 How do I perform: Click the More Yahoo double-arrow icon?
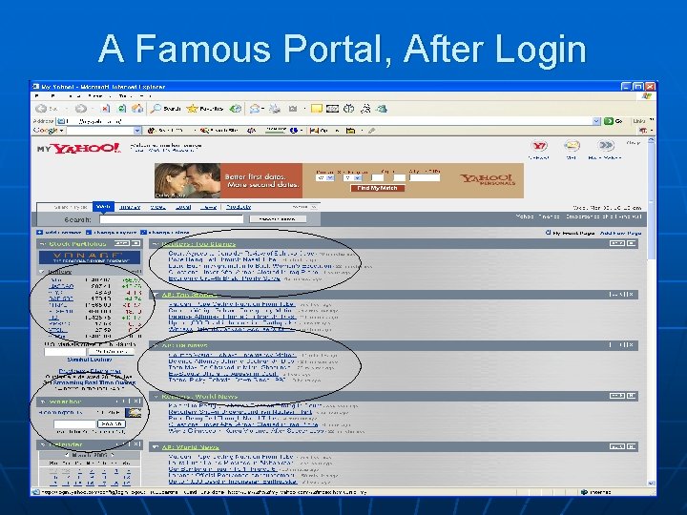(606, 145)
